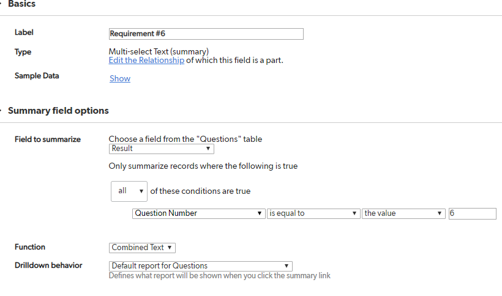The image size is (502, 296).
Task: Open the Default report for Questions dropdown
Action: [x=200, y=266]
